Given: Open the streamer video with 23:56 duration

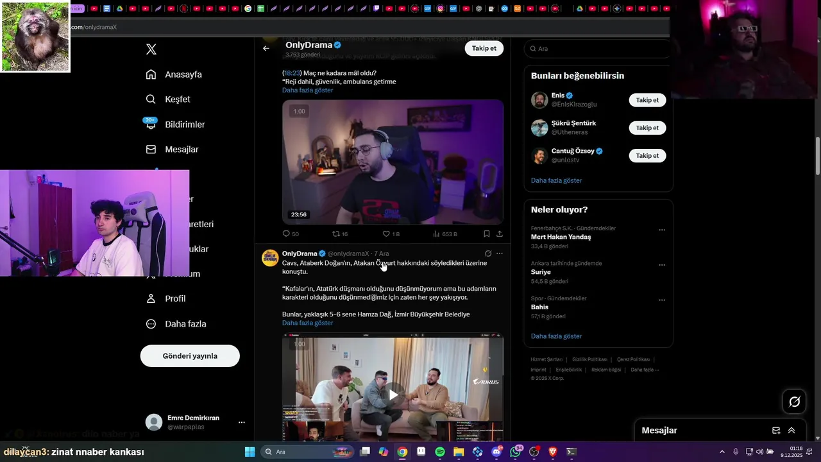Looking at the screenshot, I should click(393, 162).
